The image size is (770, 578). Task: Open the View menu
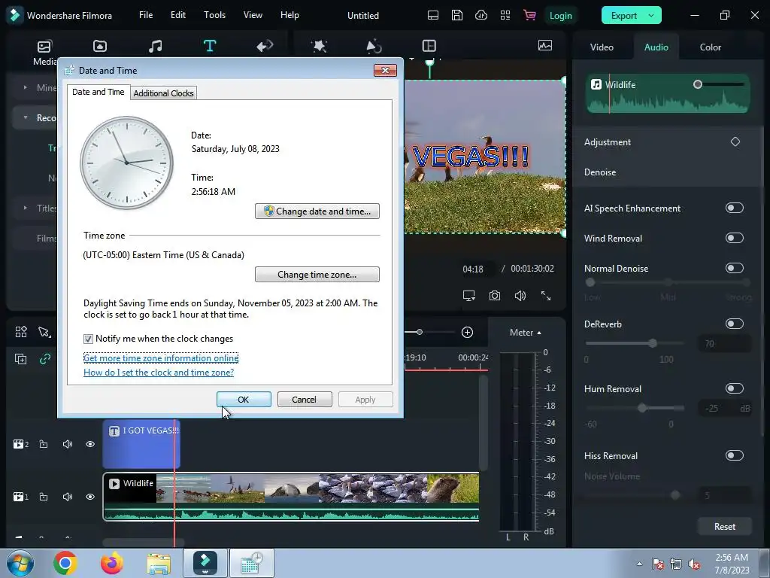point(253,15)
